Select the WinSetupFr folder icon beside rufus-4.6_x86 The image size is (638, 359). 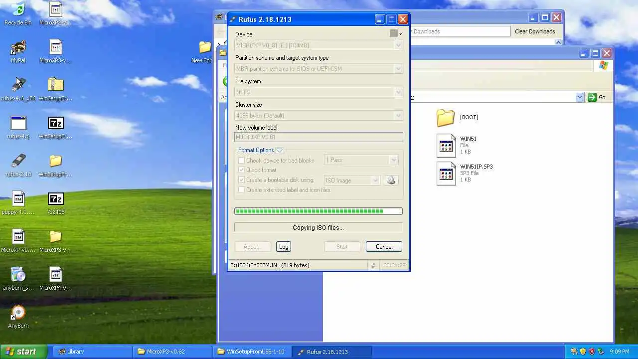pyautogui.click(x=55, y=89)
